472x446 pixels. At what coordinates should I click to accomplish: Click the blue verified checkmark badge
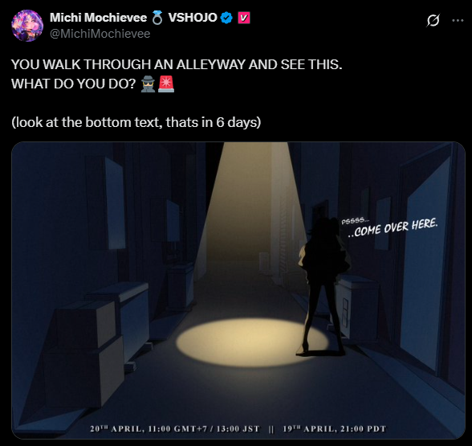point(226,18)
